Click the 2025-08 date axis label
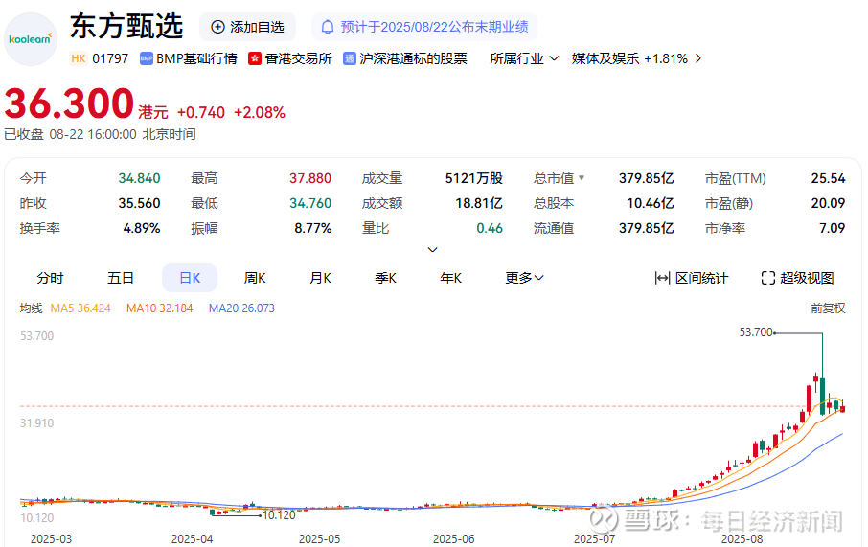 coord(742,539)
